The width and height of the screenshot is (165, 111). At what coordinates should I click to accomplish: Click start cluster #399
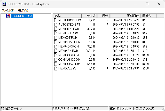(146, 64)
